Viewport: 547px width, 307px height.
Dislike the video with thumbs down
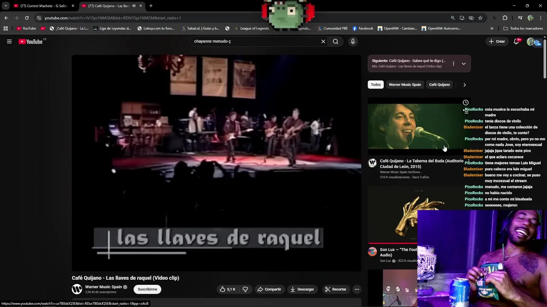245,289
